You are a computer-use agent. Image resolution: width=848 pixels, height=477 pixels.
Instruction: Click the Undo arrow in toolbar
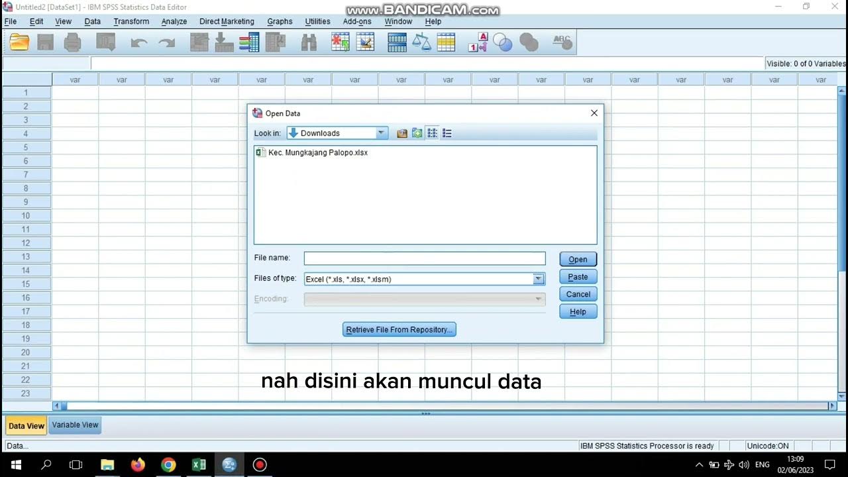point(139,43)
